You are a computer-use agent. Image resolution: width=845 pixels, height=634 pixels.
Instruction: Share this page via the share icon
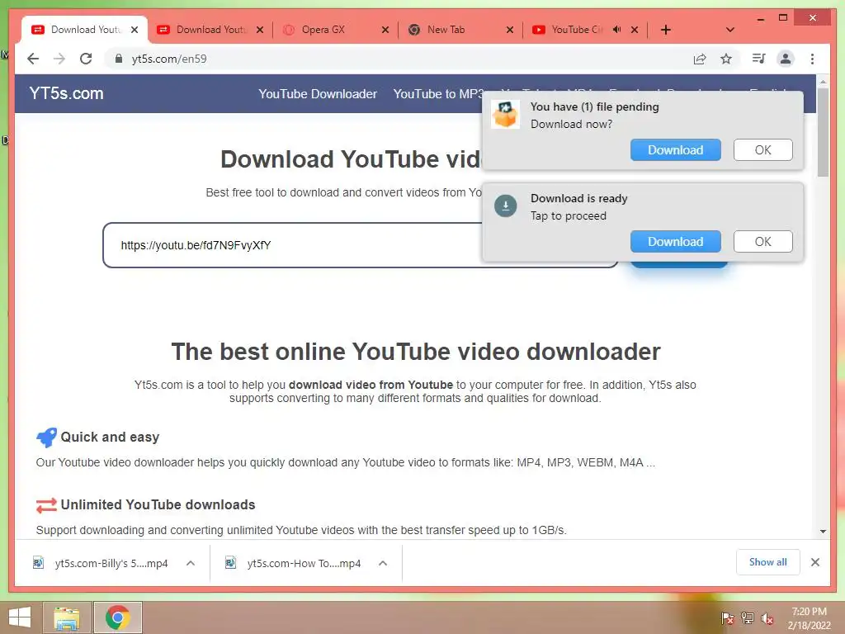coord(700,59)
